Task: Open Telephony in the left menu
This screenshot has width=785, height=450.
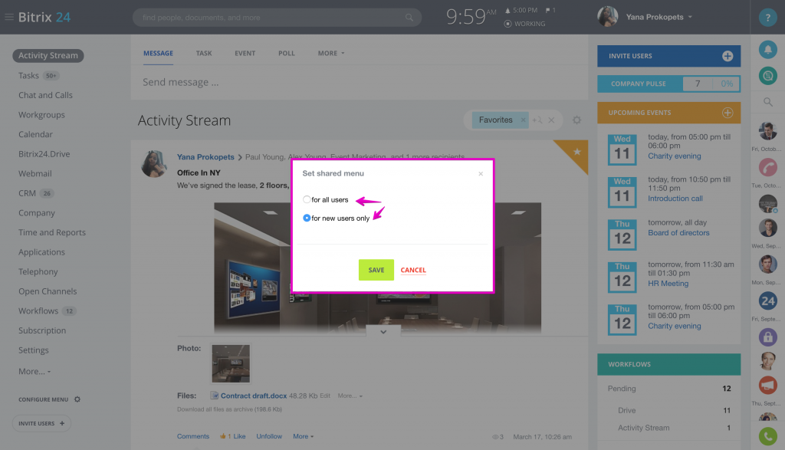Action: (x=38, y=272)
